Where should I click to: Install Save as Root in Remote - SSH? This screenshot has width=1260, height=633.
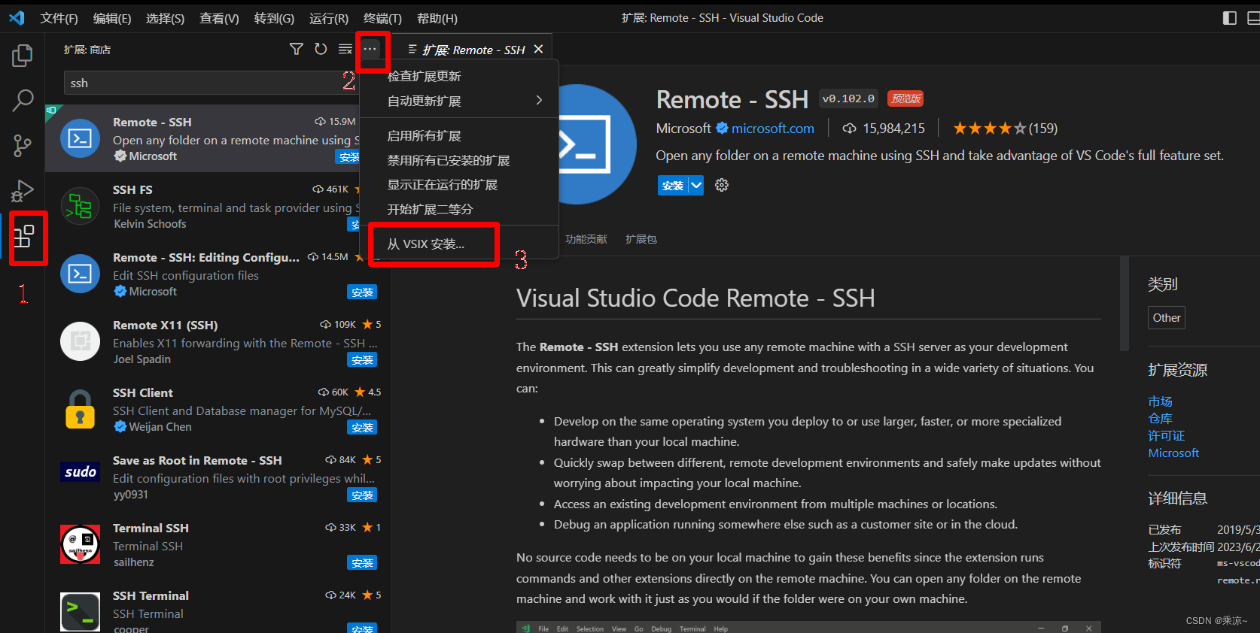362,495
